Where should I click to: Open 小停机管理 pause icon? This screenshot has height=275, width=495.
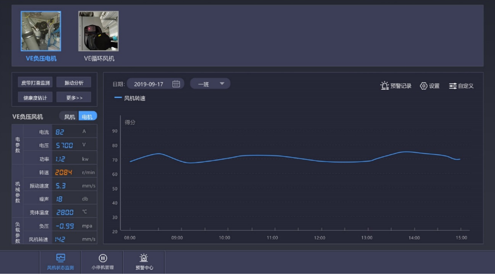(102, 258)
